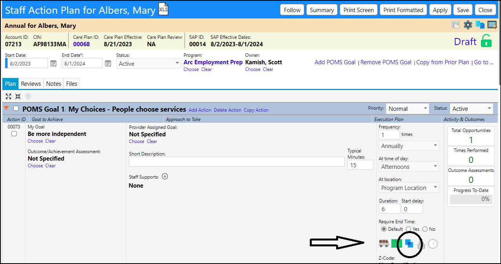501x264 pixels.
Task: Select Yes for Require End Time
Action: click(408, 229)
